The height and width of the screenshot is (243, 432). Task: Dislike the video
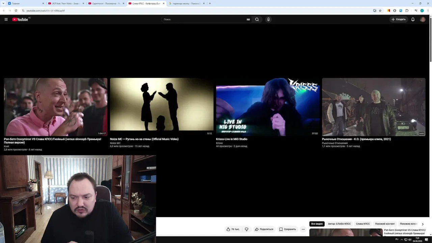(247, 229)
